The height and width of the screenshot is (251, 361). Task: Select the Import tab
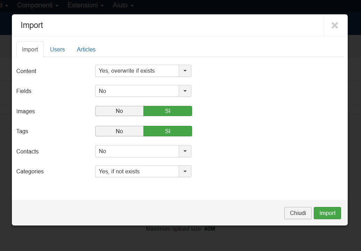[30, 49]
